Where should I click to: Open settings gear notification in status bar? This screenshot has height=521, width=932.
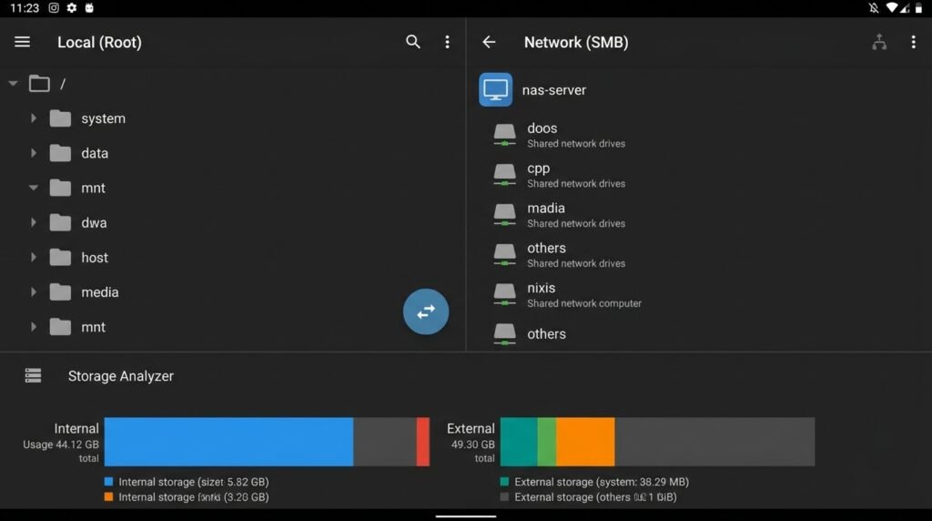point(72,7)
